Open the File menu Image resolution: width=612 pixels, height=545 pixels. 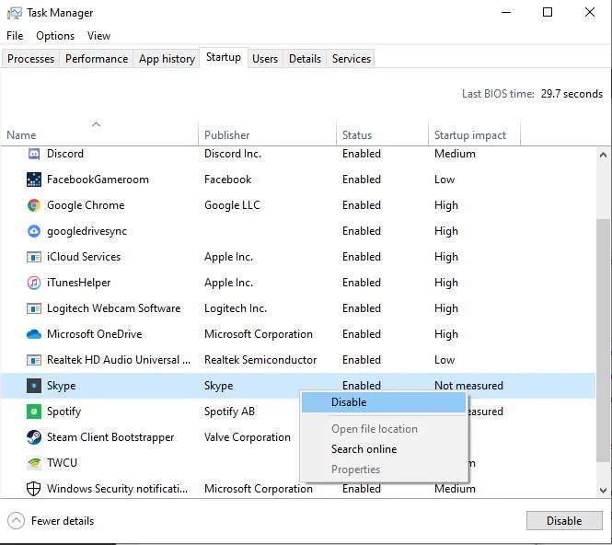[x=15, y=36]
